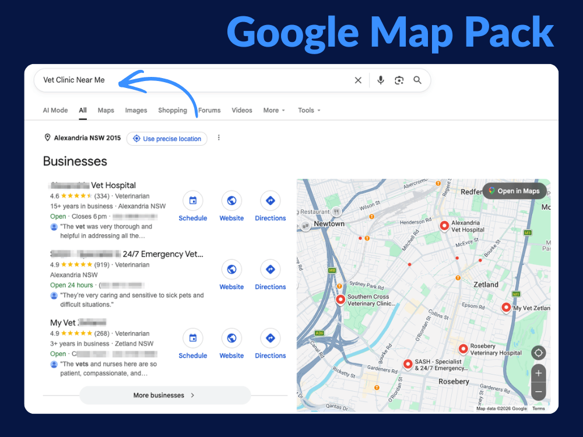Click the (919) reviews count
The width and height of the screenshot is (583, 437).
102,265
